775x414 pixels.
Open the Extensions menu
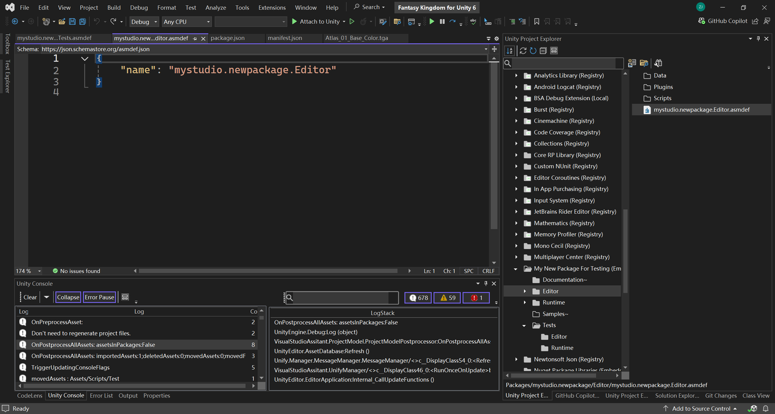point(272,8)
